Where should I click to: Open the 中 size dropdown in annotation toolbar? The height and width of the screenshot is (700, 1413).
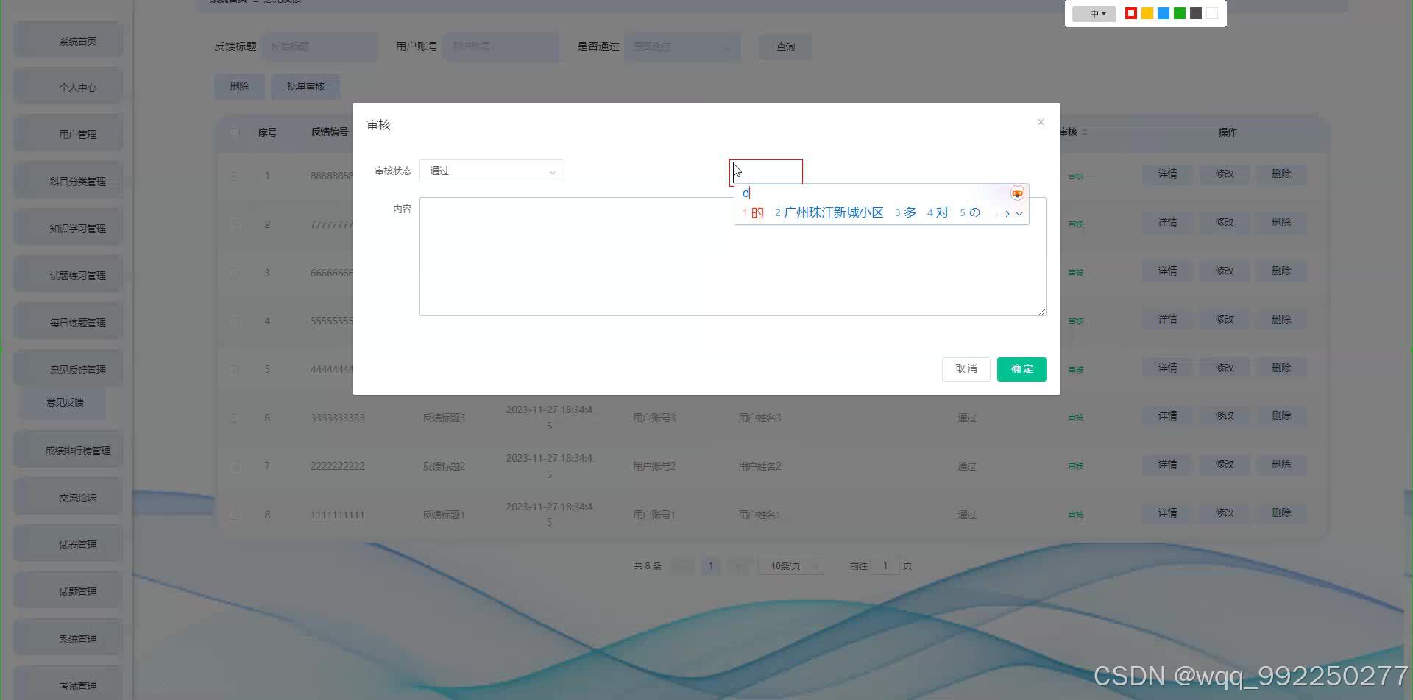1094,14
